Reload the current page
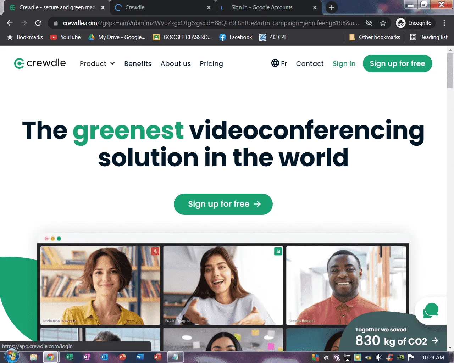Image resolution: width=454 pixels, height=363 pixels. (x=38, y=23)
